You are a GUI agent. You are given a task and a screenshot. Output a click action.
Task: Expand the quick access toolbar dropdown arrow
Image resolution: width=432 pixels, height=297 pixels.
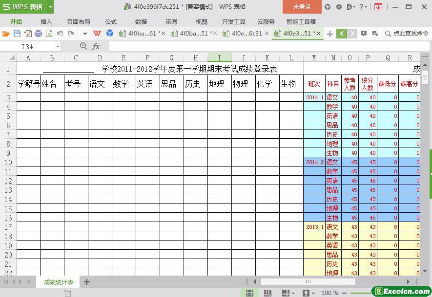84,34
